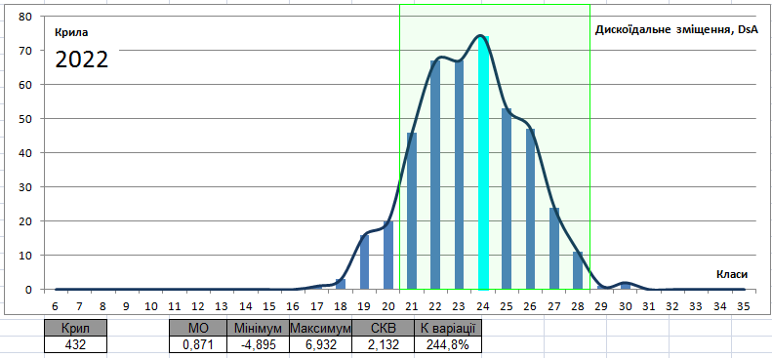Click x-axis class label 10
The width and height of the screenshot is (772, 358).
150,306
